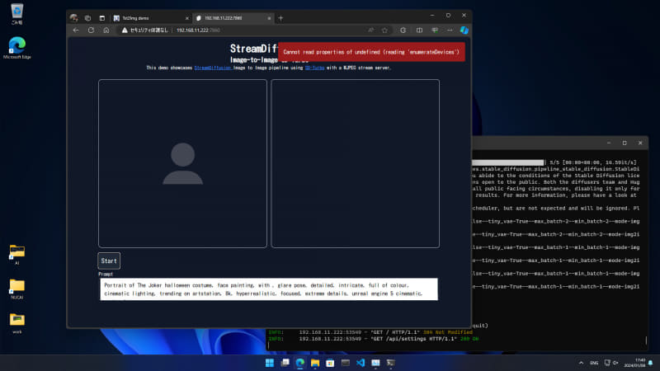Click the empty output image panel

pyautogui.click(x=356, y=163)
